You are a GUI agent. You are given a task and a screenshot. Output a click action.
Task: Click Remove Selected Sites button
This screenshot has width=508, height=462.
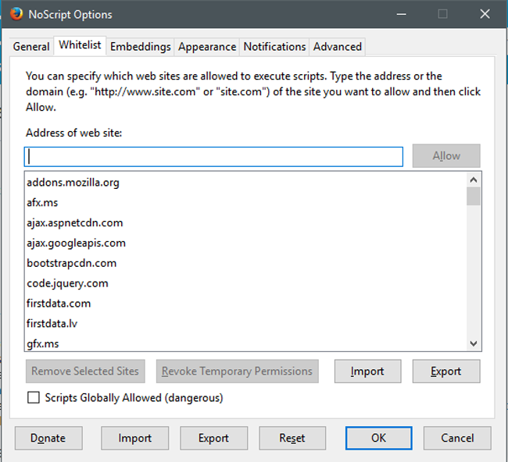point(85,371)
